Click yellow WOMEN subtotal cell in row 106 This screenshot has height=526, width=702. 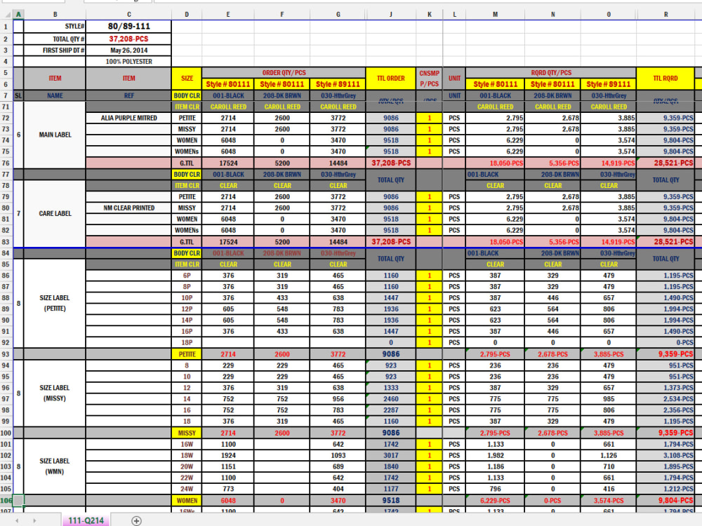(187, 501)
